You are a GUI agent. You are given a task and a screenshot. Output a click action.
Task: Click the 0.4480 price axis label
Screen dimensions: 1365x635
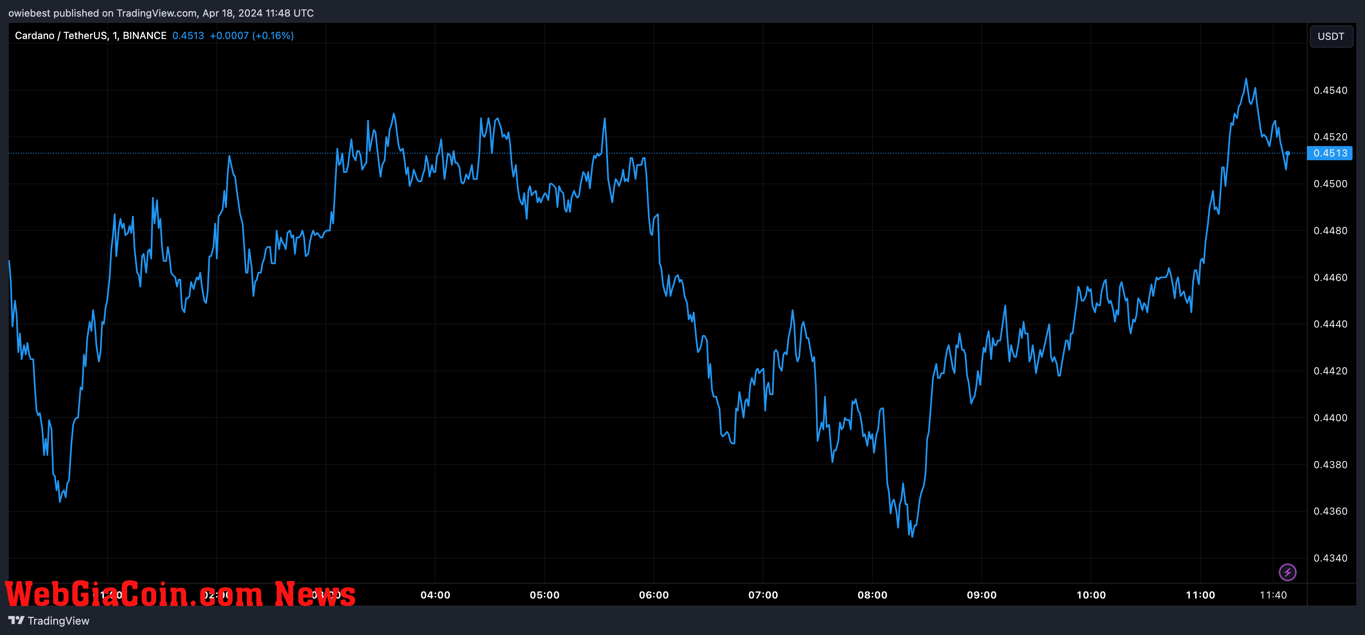click(x=1330, y=231)
